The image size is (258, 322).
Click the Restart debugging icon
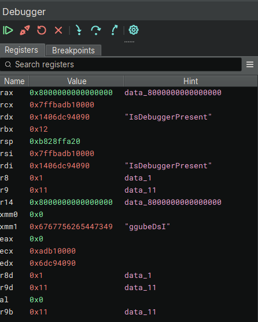pos(42,30)
